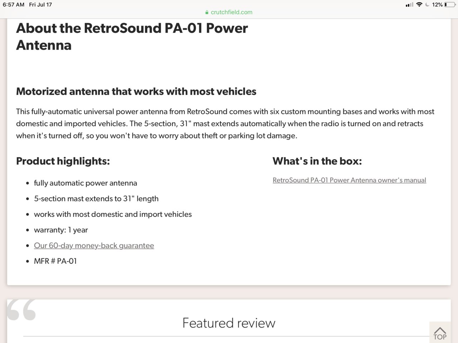Tap the Fri Jul 17 date text
This screenshot has height=343, width=458.
tap(40, 5)
